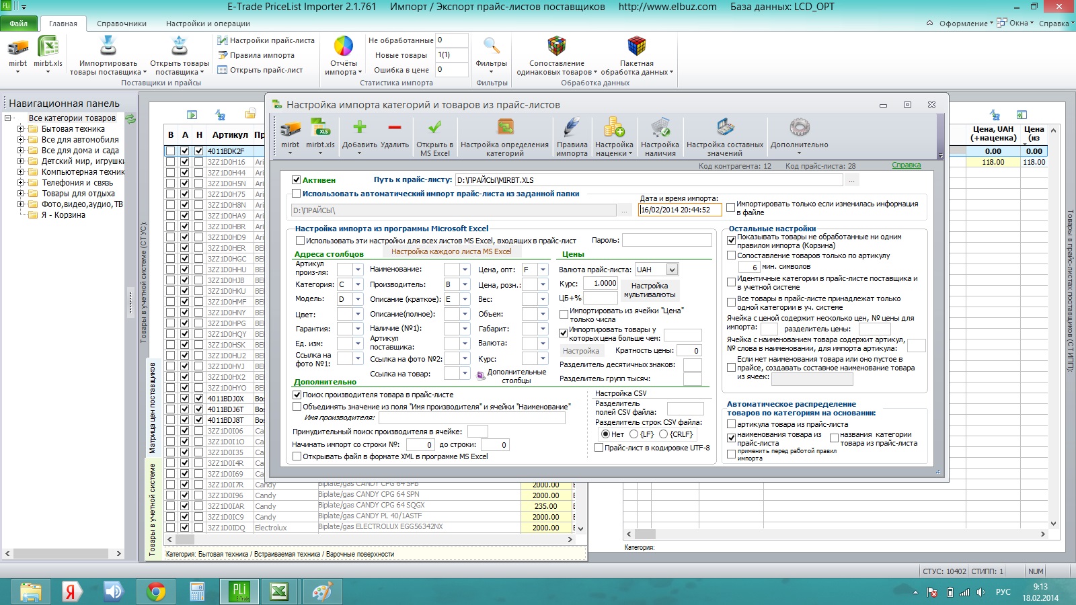Screen dimensions: 1076x605
Task: Click the Additional gear icon in dialog
Action: (800, 127)
